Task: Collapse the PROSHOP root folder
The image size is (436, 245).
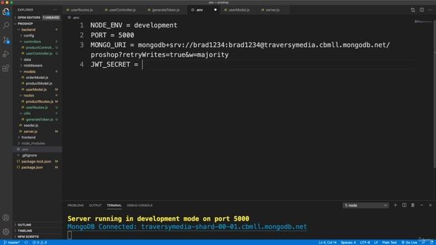Action: [x=37, y=24]
